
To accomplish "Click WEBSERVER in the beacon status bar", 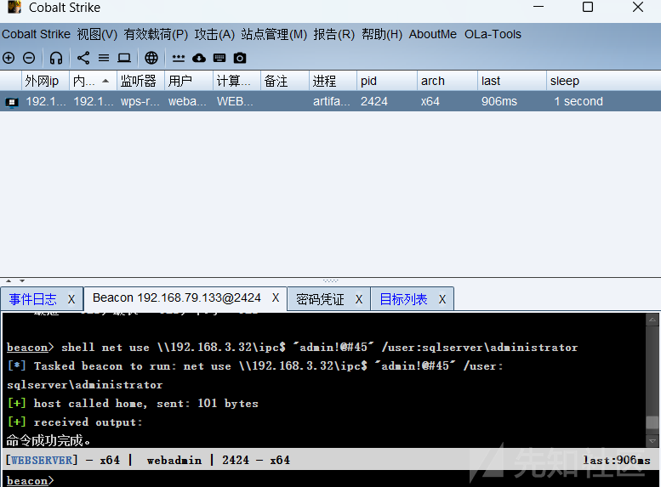I will (x=42, y=460).
